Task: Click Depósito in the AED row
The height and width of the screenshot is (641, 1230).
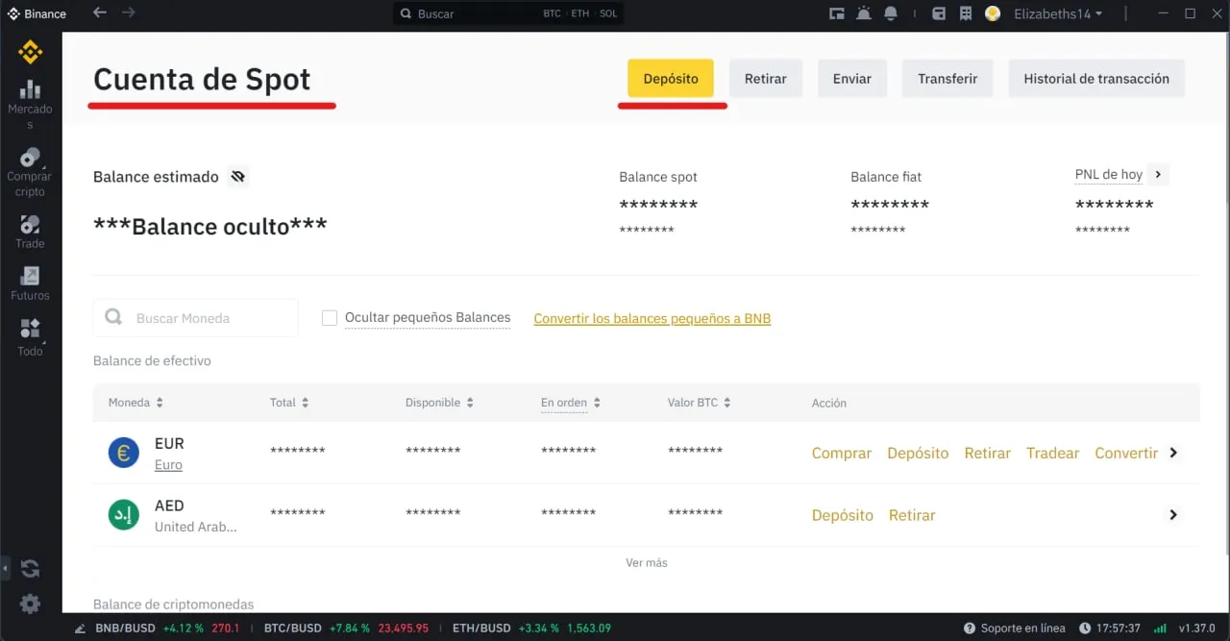Action: click(x=843, y=515)
